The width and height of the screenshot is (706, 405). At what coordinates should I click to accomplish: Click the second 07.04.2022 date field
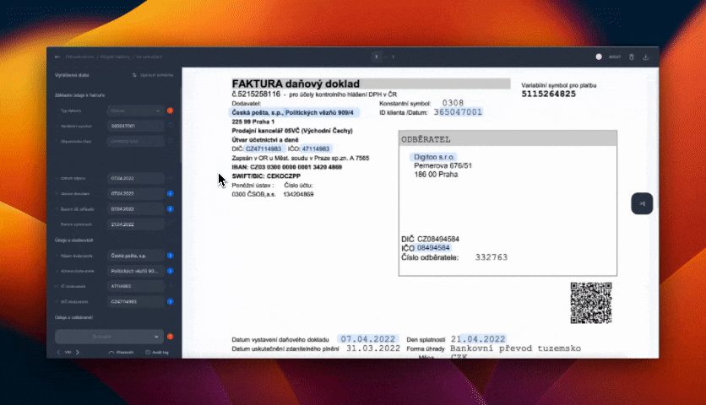pyautogui.click(x=135, y=193)
